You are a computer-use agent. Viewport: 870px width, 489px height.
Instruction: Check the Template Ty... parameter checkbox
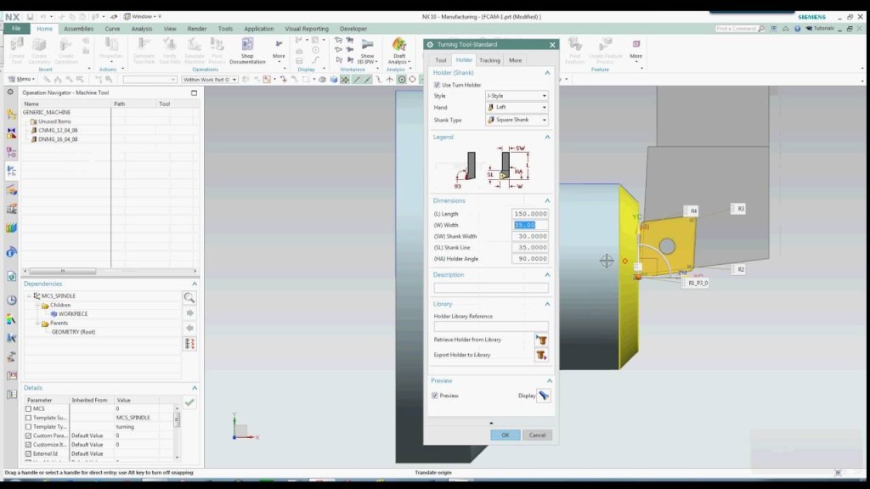(28, 426)
